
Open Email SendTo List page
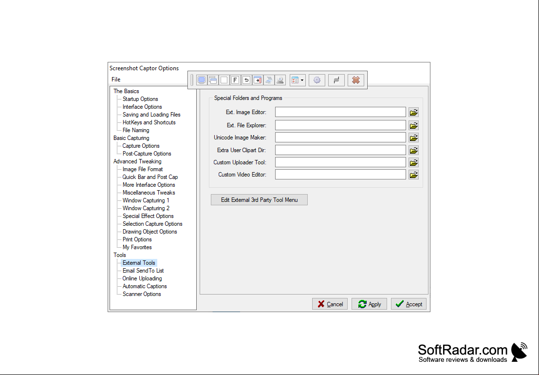(x=143, y=271)
